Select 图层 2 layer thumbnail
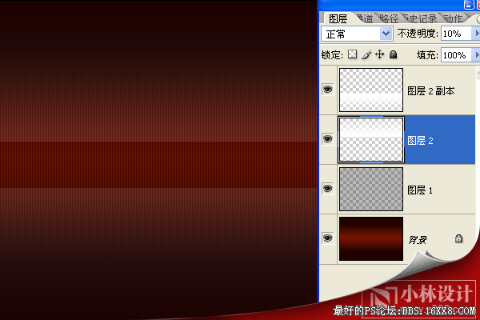The width and height of the screenshot is (480, 320). tap(371, 139)
